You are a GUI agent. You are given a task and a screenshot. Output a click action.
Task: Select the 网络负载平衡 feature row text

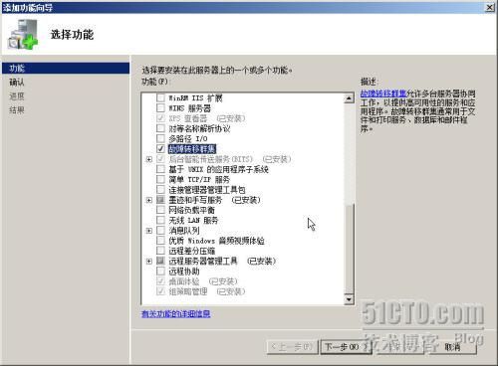tap(191, 210)
